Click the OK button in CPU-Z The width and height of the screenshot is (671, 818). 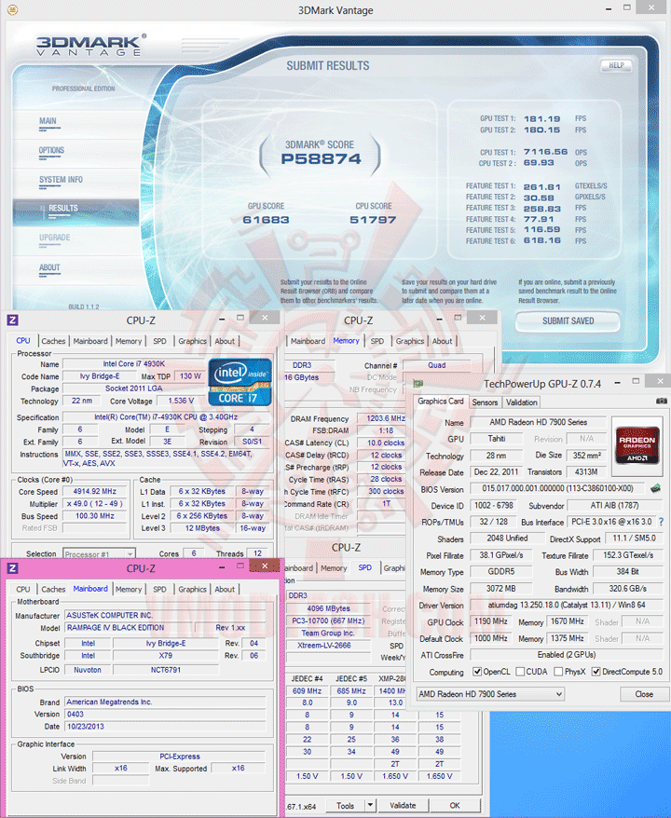tap(455, 805)
